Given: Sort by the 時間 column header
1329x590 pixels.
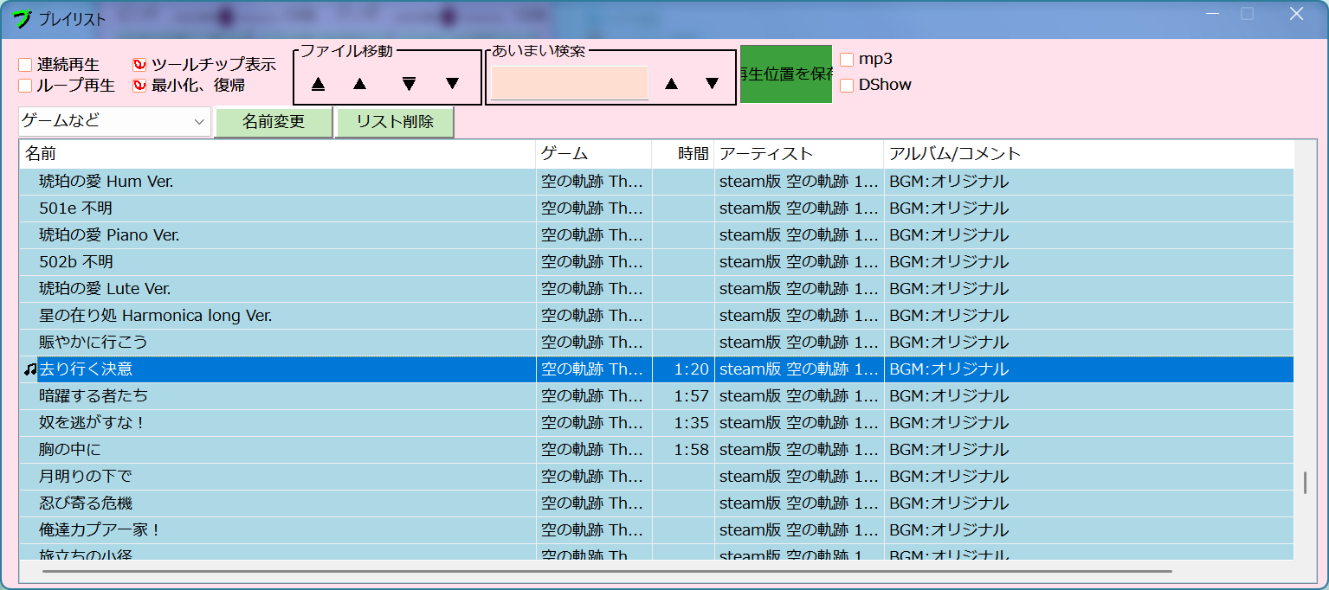Looking at the screenshot, I should (681, 153).
